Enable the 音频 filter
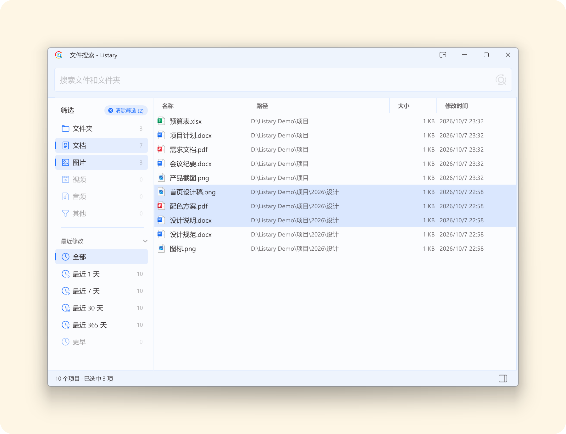Image resolution: width=566 pixels, height=434 pixels. point(102,196)
